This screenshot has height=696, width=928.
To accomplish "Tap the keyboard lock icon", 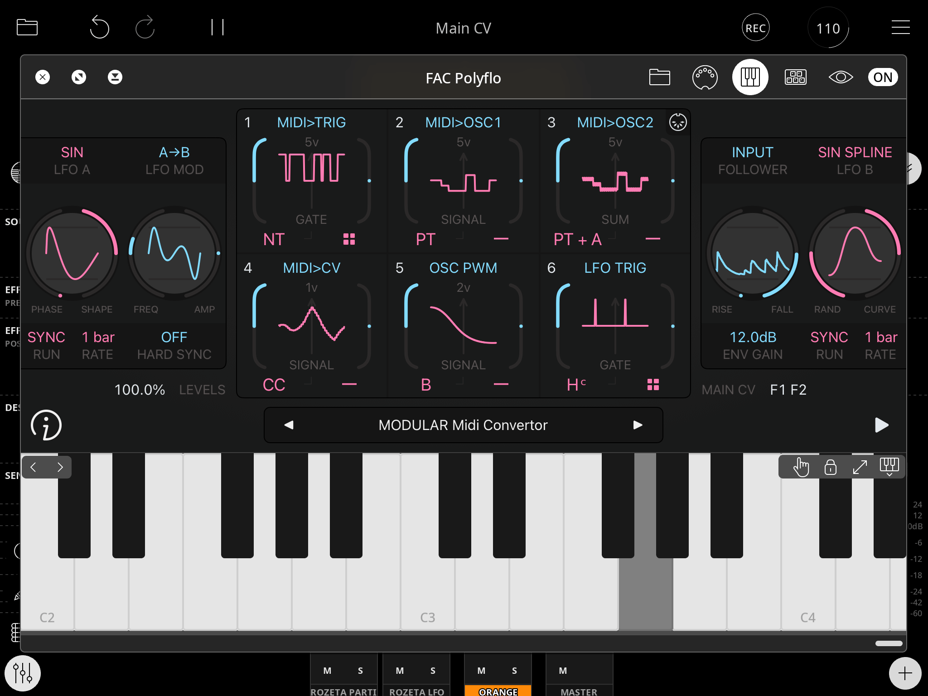I will coord(830,467).
